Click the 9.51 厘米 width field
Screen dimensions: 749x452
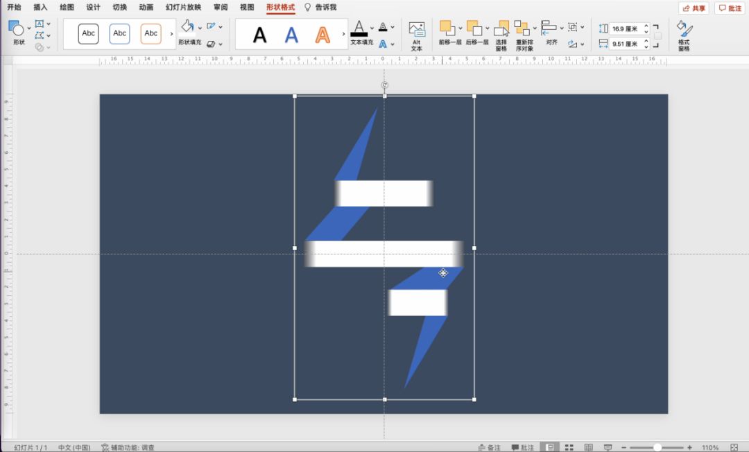(626, 44)
